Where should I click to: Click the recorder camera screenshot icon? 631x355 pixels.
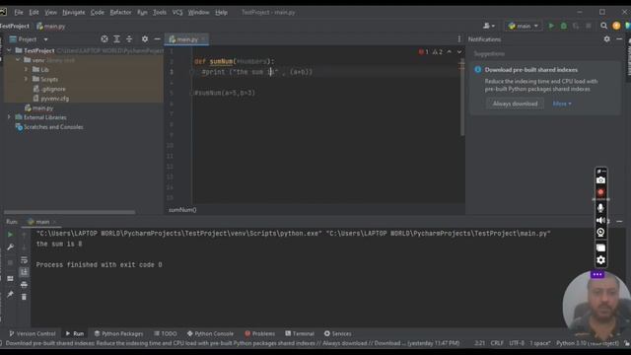coord(600,180)
